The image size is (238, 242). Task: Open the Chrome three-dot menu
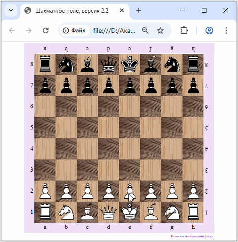[x=226, y=30]
